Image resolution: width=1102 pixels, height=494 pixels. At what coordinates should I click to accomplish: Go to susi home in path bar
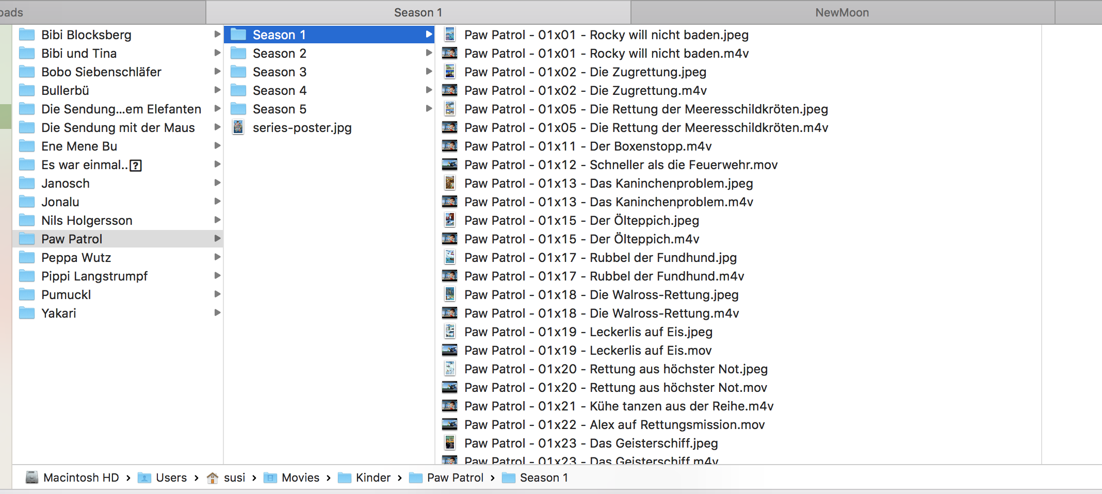(x=226, y=478)
